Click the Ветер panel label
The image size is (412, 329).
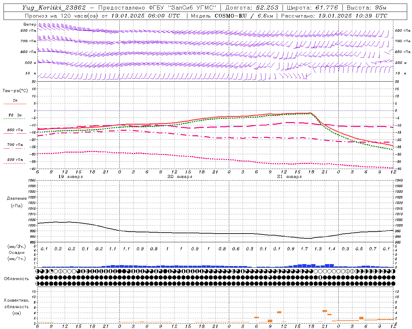click(30, 24)
